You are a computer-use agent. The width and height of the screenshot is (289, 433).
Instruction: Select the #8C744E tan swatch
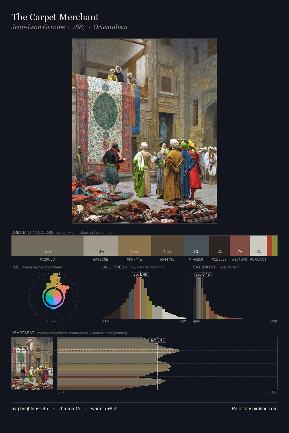[134, 246]
